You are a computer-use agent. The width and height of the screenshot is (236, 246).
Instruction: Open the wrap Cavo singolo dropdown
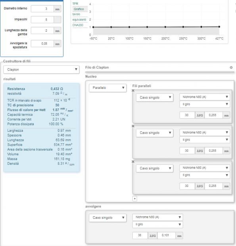[107, 218]
